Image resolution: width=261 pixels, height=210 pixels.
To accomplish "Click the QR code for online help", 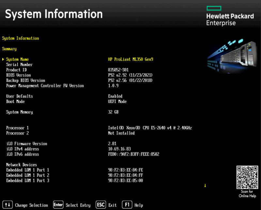I will tap(247, 177).
